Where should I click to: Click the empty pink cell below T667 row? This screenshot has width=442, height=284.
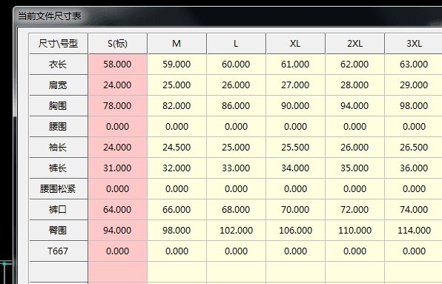[x=118, y=271]
